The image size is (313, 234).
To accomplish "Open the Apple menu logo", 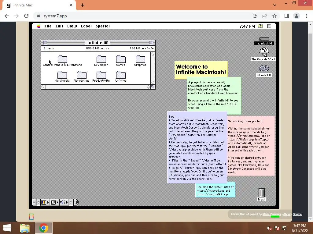I will [x=39, y=26].
